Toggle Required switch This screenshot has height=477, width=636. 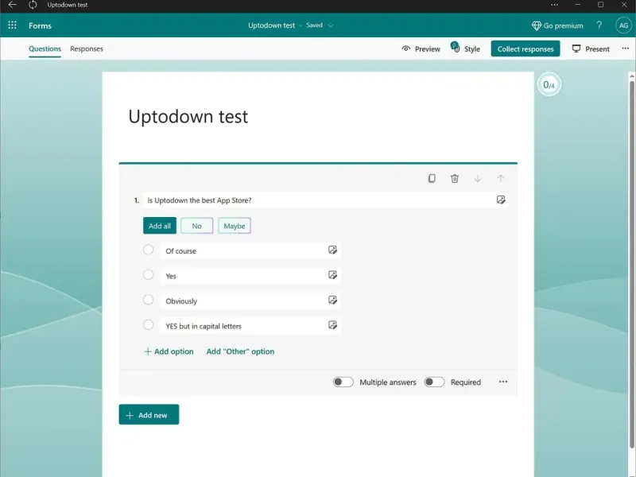point(434,382)
